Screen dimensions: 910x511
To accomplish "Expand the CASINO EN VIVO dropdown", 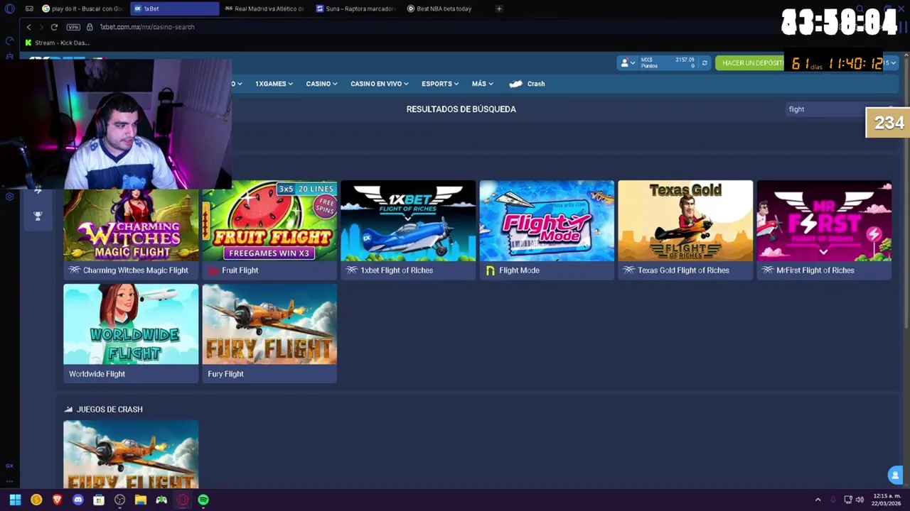I will [x=379, y=84].
